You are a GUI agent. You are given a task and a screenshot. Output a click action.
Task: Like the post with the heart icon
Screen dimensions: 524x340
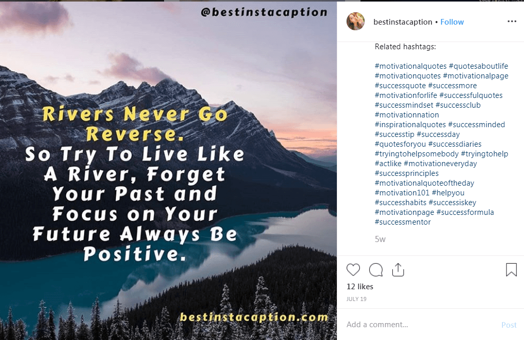(353, 270)
